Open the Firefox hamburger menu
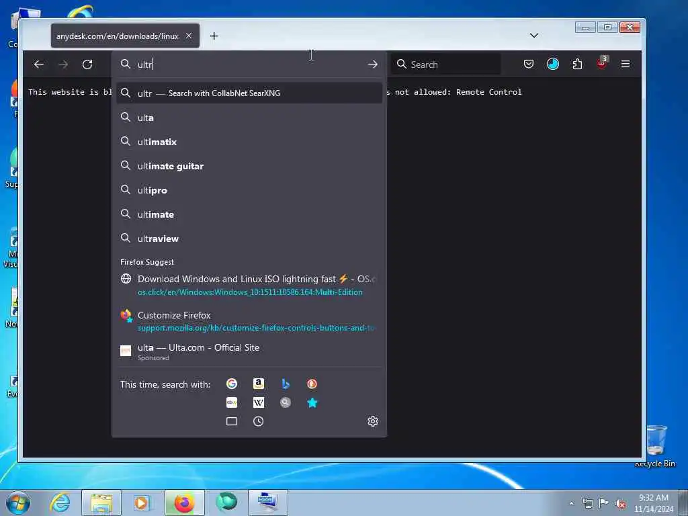Image resolution: width=688 pixels, height=516 pixels. (x=626, y=64)
